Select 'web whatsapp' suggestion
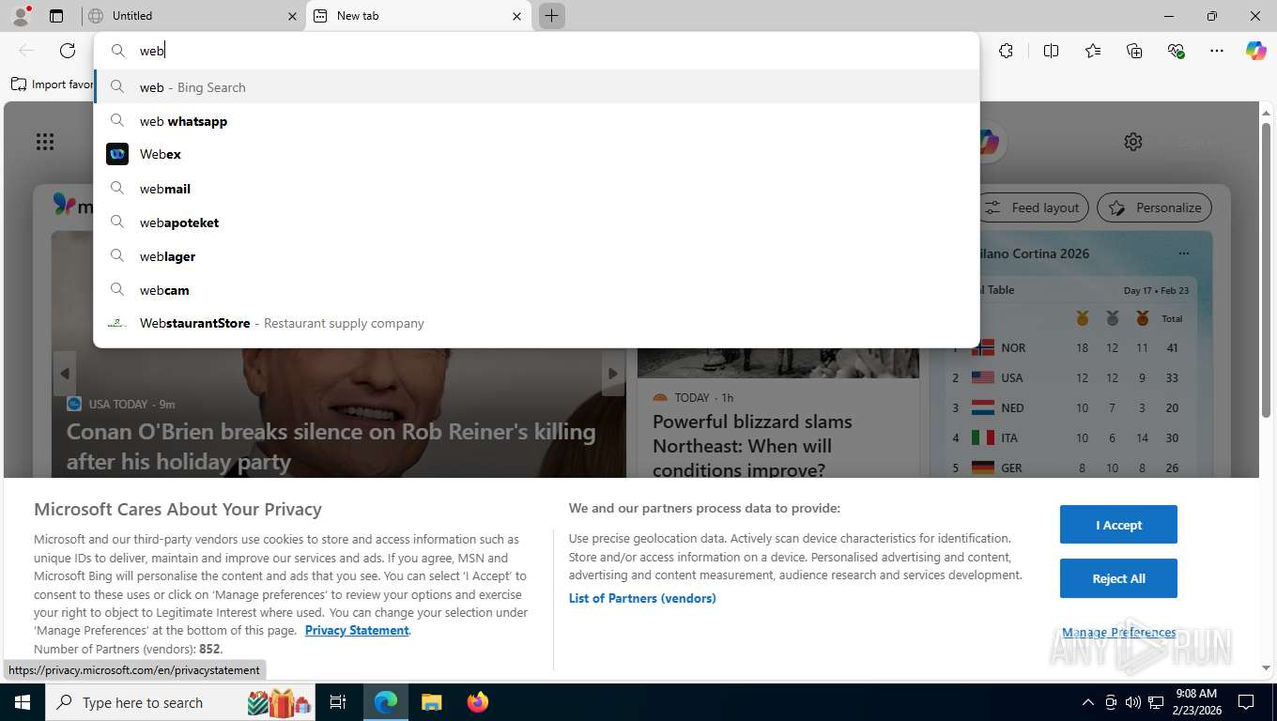This screenshot has height=721, width=1277. [536, 121]
